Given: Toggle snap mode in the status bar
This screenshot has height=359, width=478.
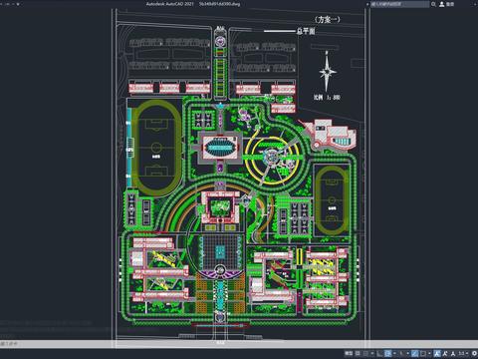Looking at the screenshot, I should pos(365,353).
